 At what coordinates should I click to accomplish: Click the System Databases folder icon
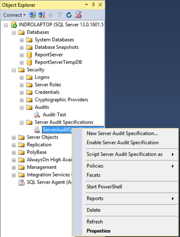[x=29, y=40]
